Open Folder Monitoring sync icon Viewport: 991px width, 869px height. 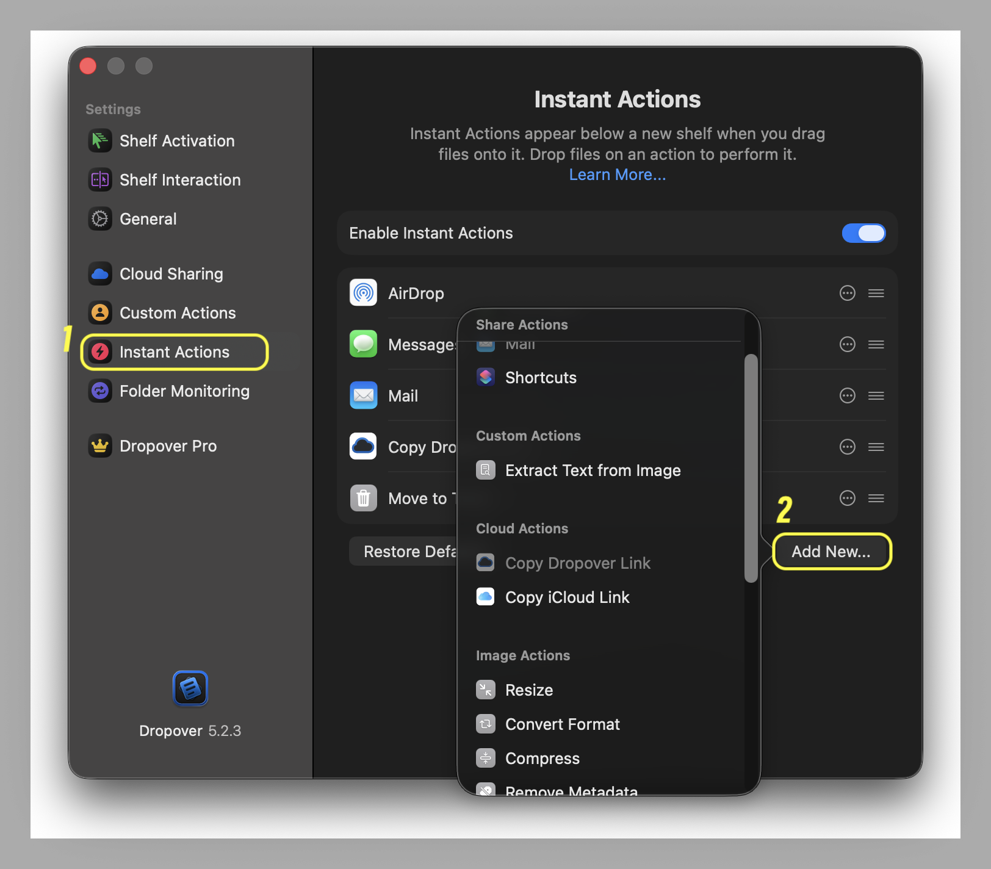tap(100, 391)
